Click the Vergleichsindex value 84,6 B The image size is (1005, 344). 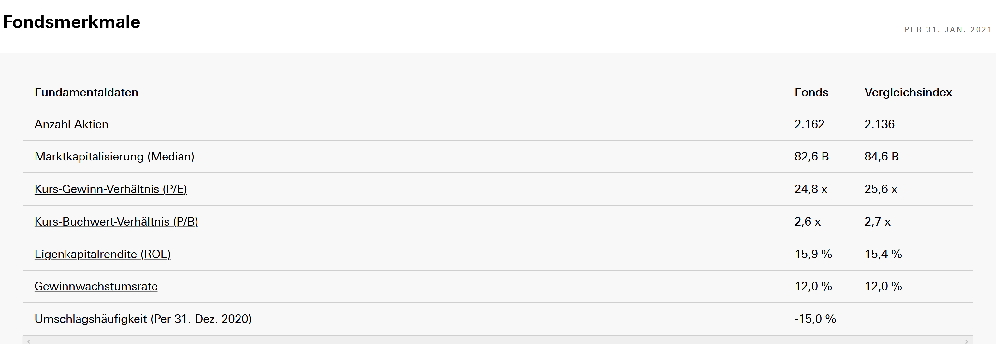[x=881, y=157]
